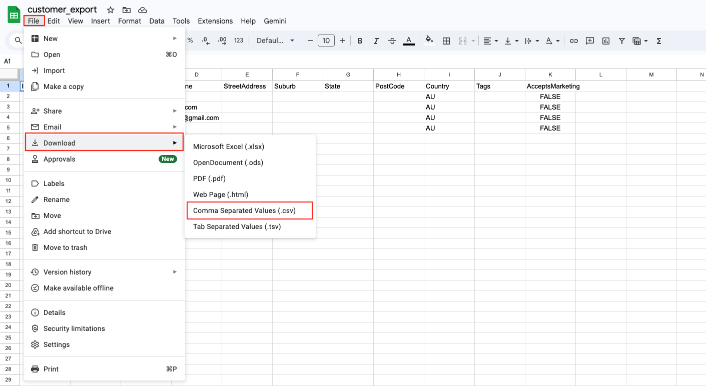Open the horizontal align dropdown
This screenshot has height=386, width=706.
[x=490, y=40]
